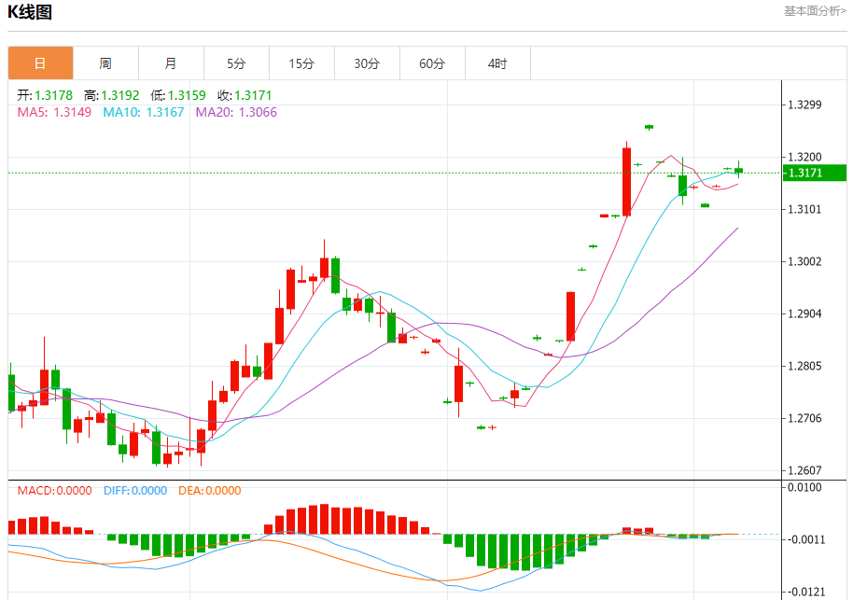Click the 1.2805 price axis label
Image resolution: width=853 pixels, height=600 pixels.
(804, 366)
